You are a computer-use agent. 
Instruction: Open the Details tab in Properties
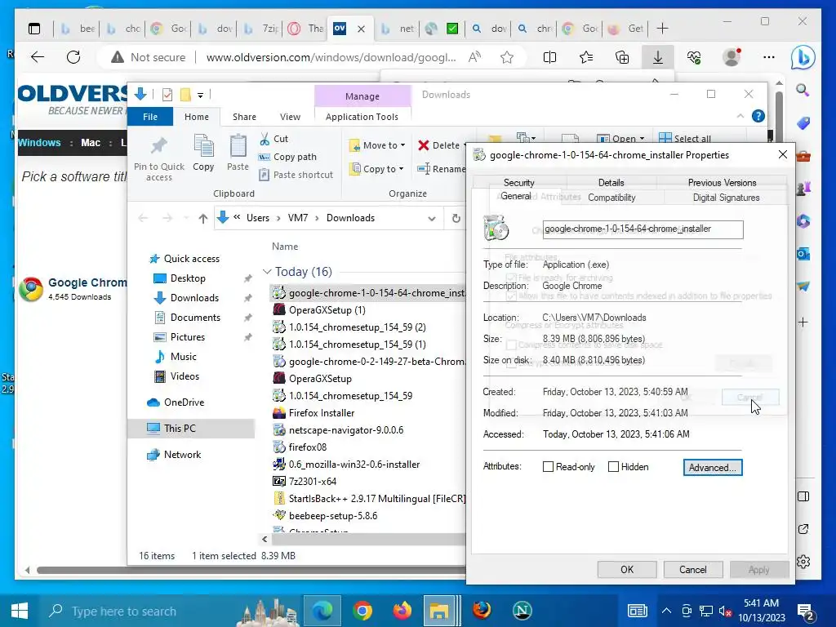pyautogui.click(x=611, y=182)
